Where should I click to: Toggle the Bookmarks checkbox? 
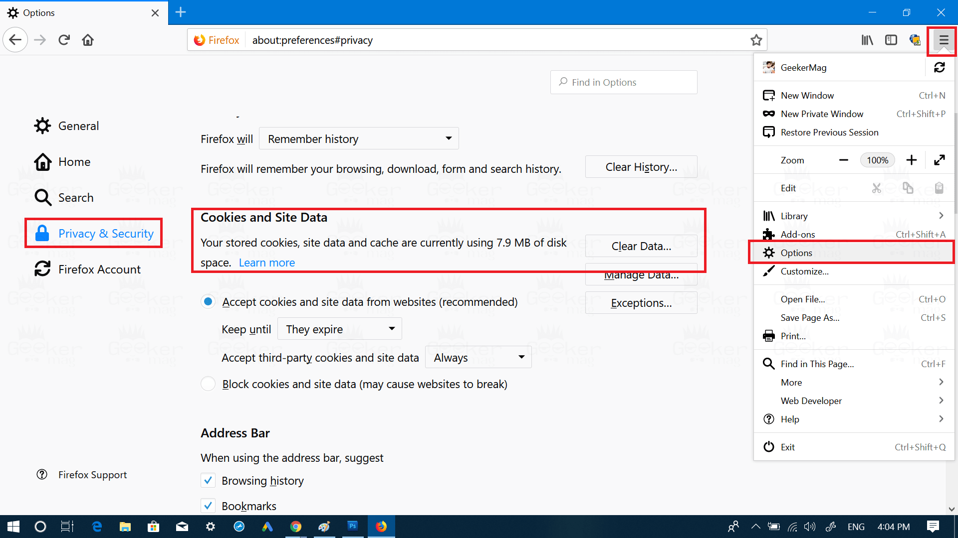click(x=208, y=506)
